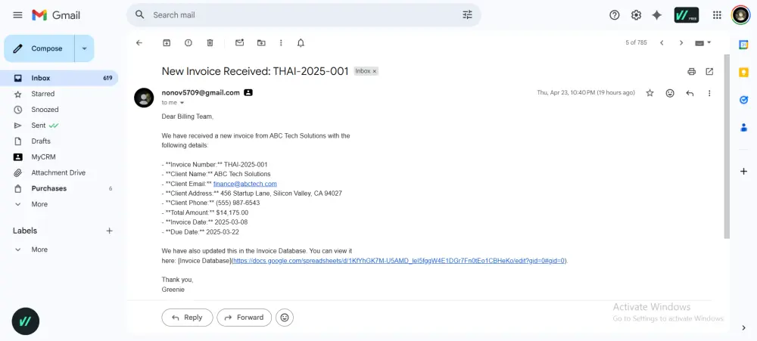Open Google Tasks side panel
This screenshot has width=757, height=341.
743,100
